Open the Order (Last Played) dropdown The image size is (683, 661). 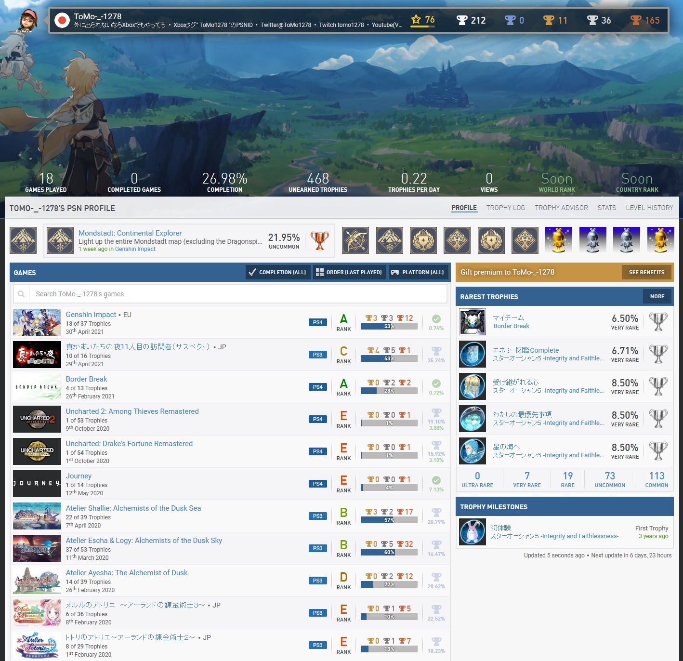[349, 272]
